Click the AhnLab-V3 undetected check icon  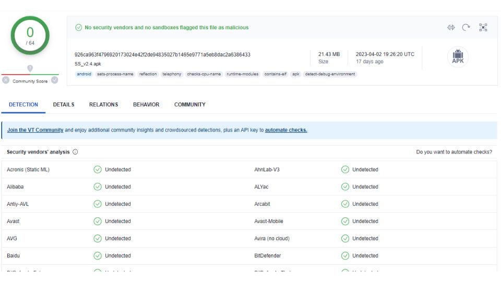click(x=345, y=169)
